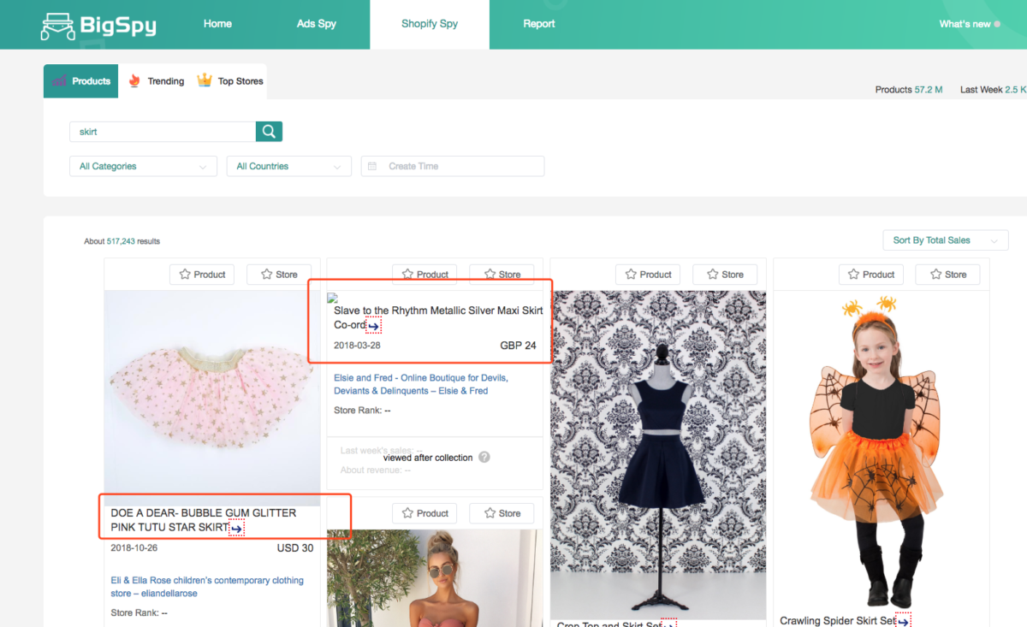Click 'Store Rank: --' under Elsie and Fred

point(362,411)
